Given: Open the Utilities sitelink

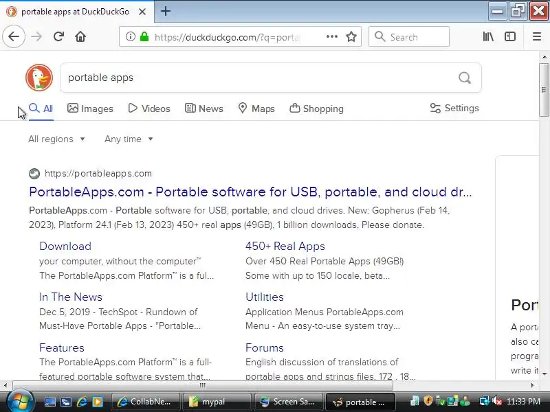Looking at the screenshot, I should [265, 297].
